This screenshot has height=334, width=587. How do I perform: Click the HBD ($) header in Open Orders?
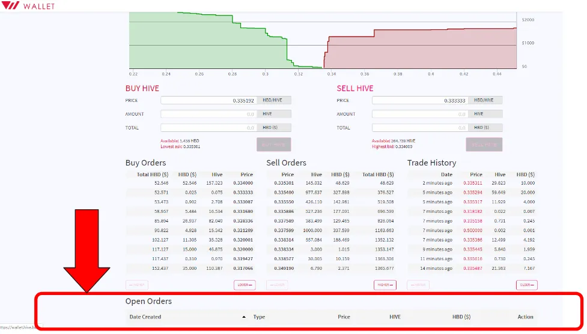click(x=461, y=317)
